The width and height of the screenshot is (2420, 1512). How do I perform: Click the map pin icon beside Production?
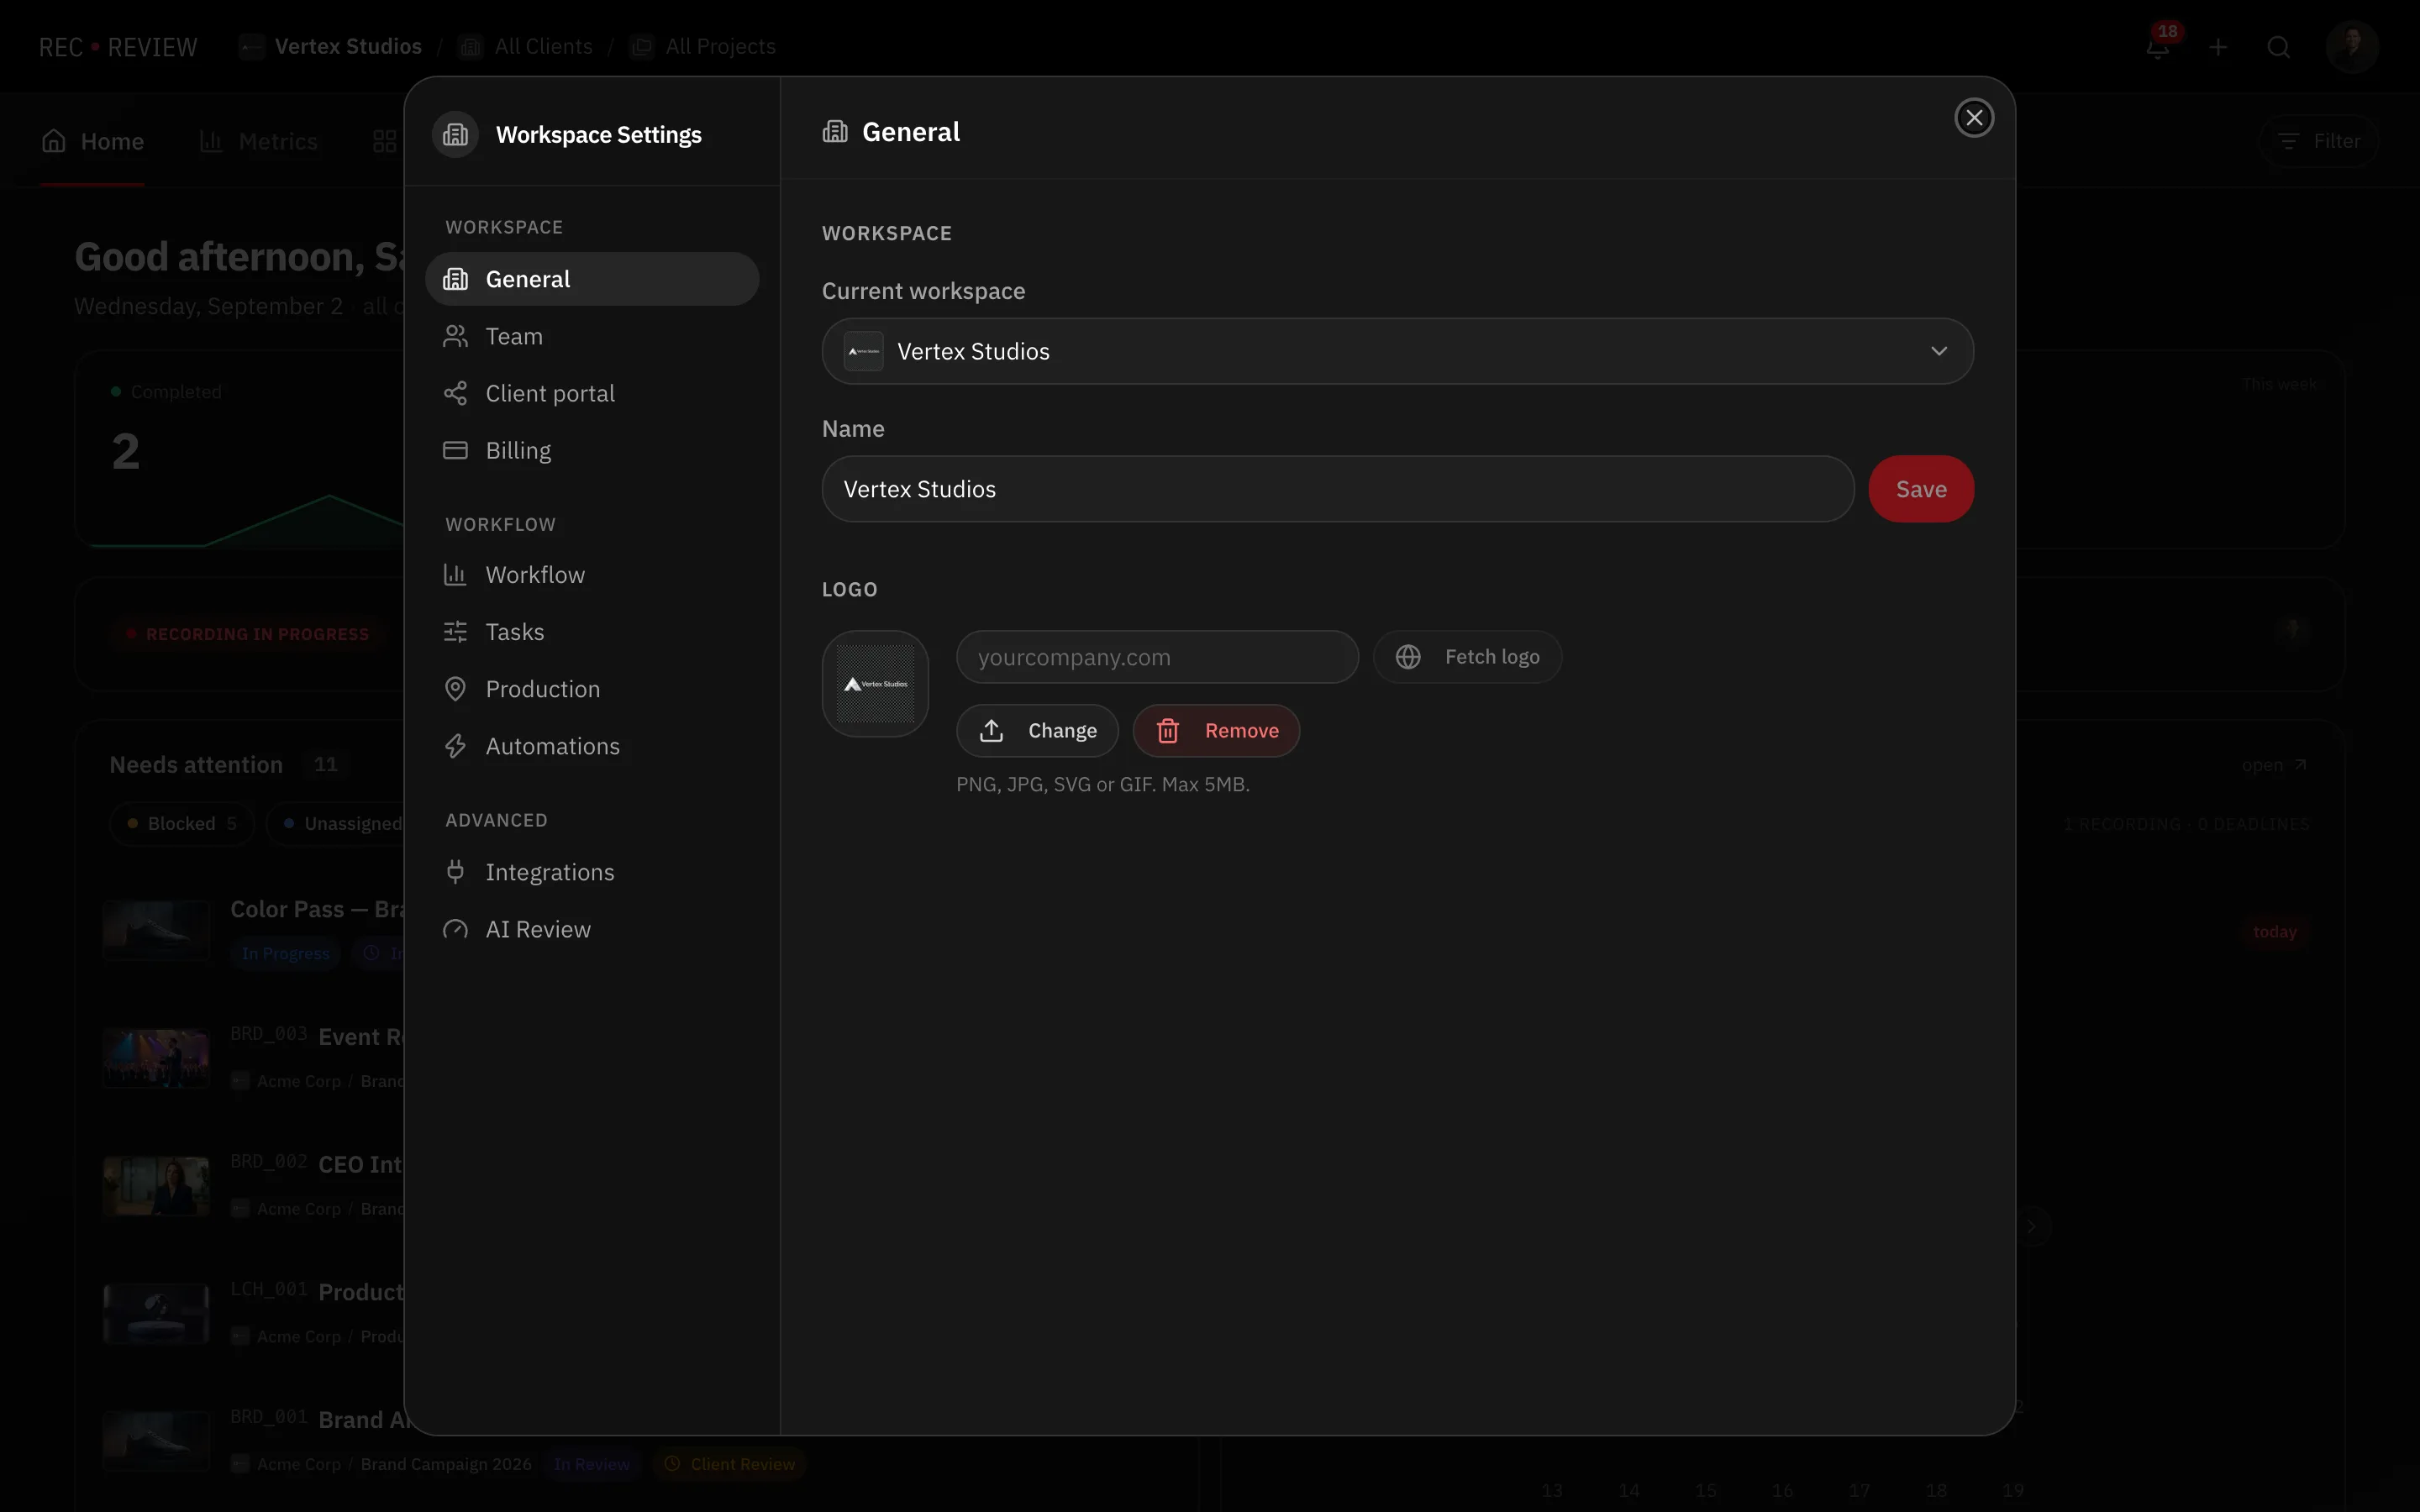click(x=455, y=689)
